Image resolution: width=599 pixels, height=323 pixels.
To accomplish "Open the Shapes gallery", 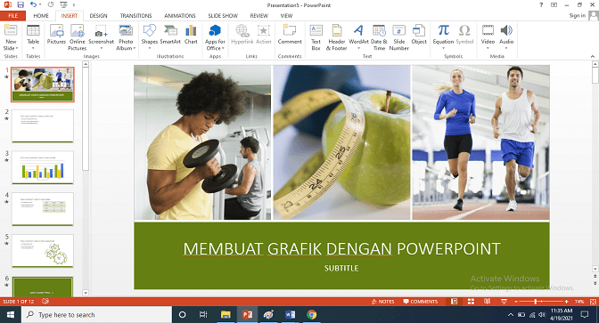I will point(150,37).
